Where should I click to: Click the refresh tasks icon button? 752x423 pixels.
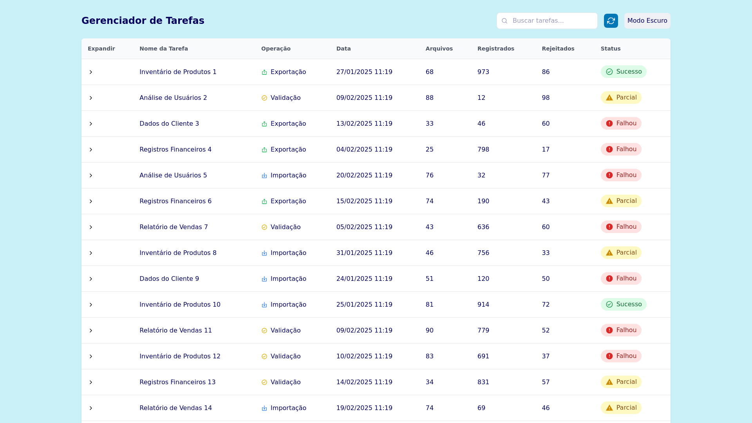coord(611,21)
